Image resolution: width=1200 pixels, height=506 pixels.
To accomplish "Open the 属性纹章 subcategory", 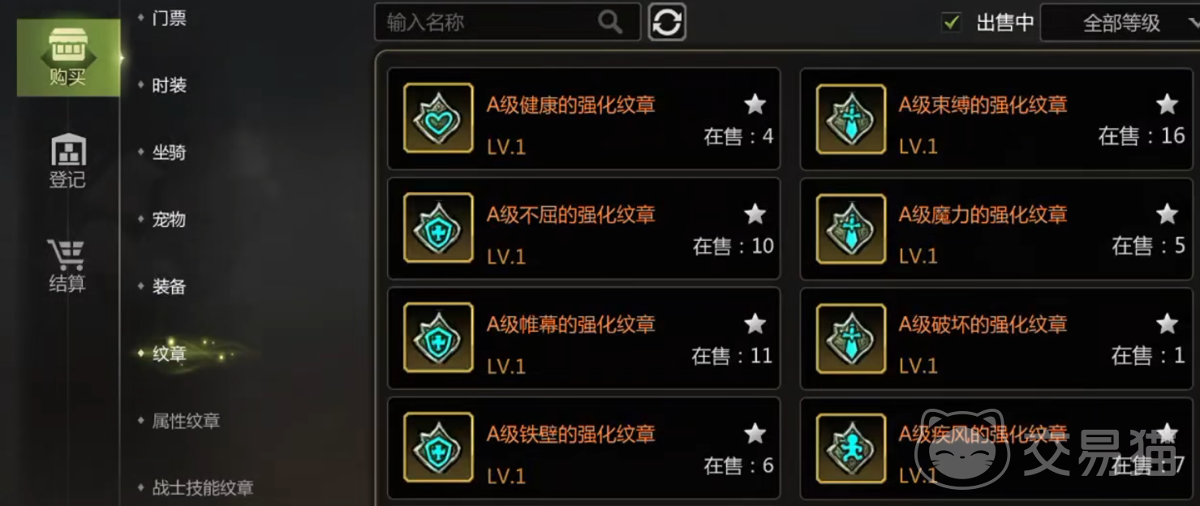I will [186, 421].
